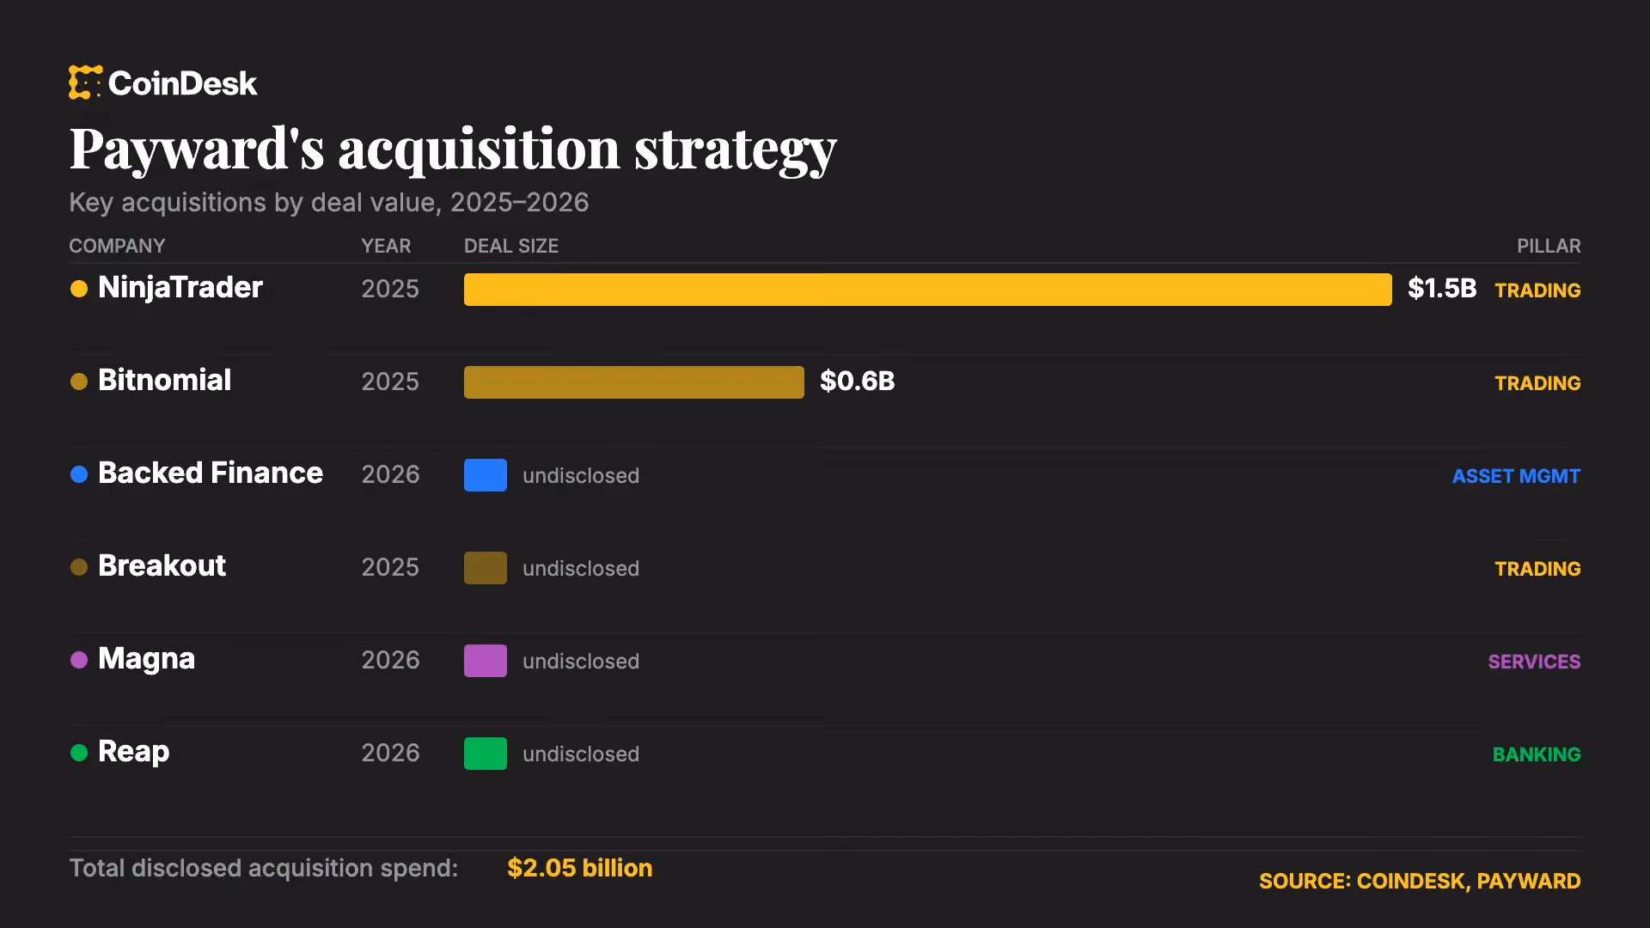
Task: Click TRADING pillar label for Bitnomial
Action: [1537, 383]
